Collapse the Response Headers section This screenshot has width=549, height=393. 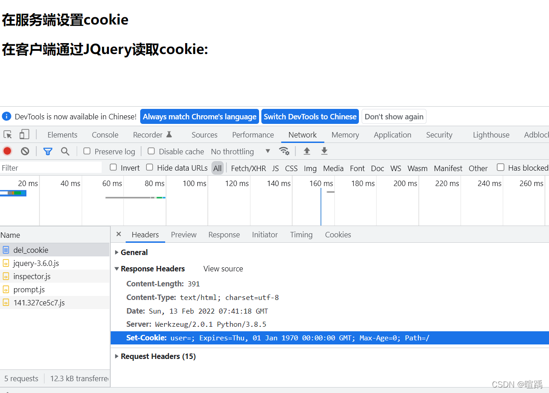click(150, 269)
